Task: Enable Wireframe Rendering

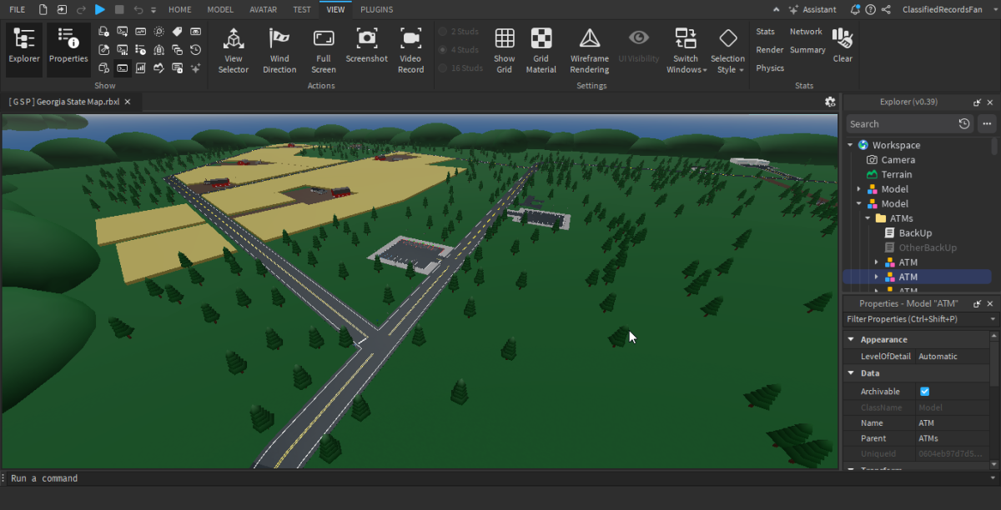Action: point(590,50)
